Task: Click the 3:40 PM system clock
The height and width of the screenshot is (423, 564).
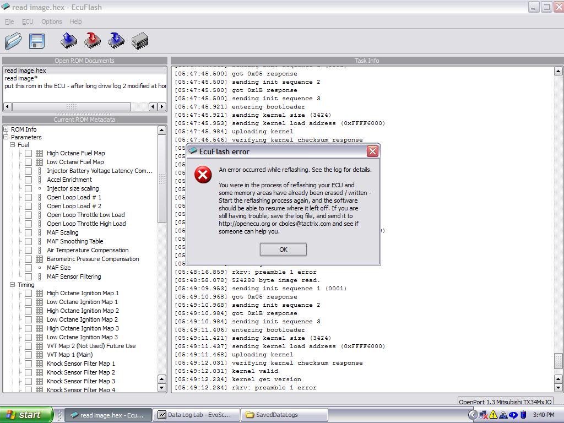Action: point(544,415)
